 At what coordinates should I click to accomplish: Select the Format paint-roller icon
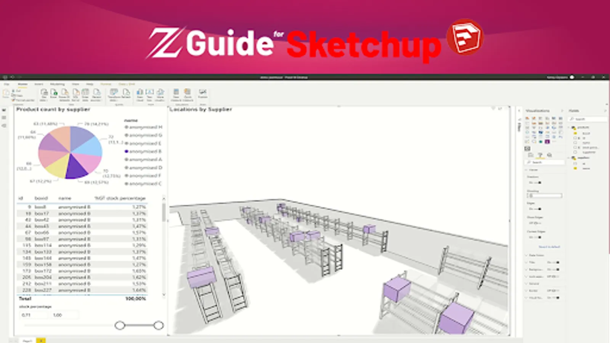click(540, 155)
